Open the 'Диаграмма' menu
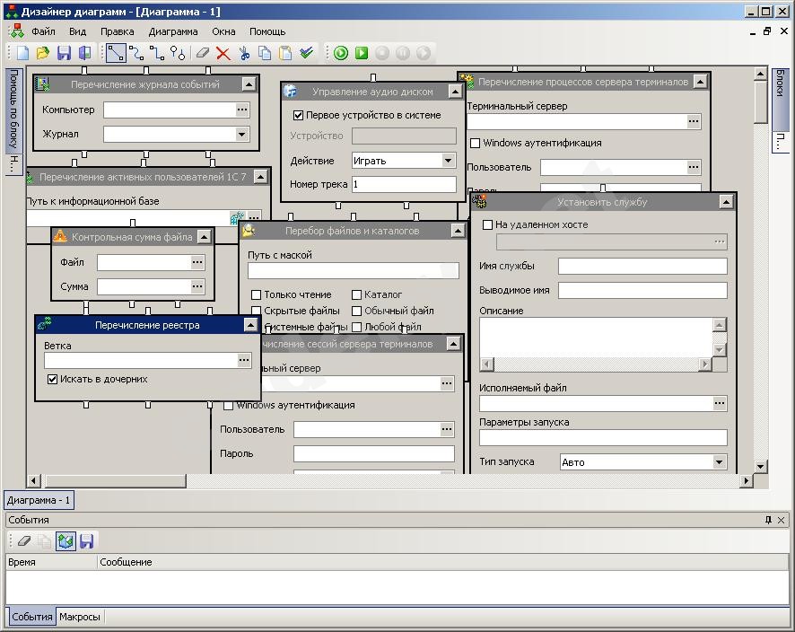The image size is (795, 632). point(173,31)
